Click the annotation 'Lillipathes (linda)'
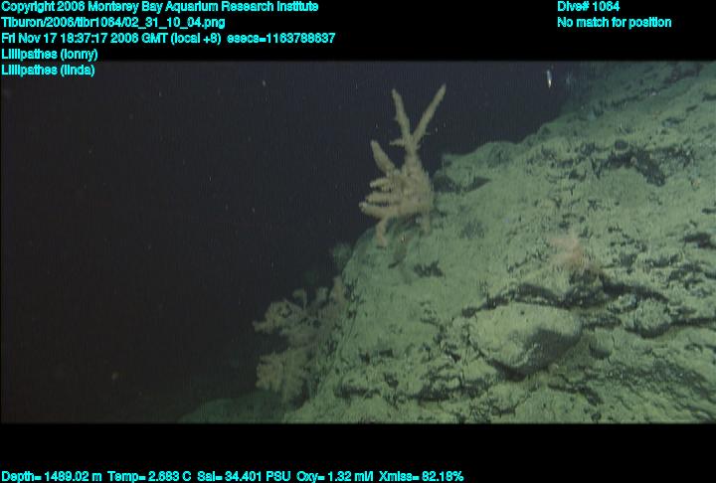The height and width of the screenshot is (483, 716). [48, 71]
